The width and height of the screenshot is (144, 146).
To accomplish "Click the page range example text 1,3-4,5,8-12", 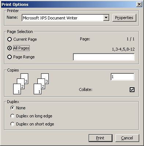I will (123, 49).
